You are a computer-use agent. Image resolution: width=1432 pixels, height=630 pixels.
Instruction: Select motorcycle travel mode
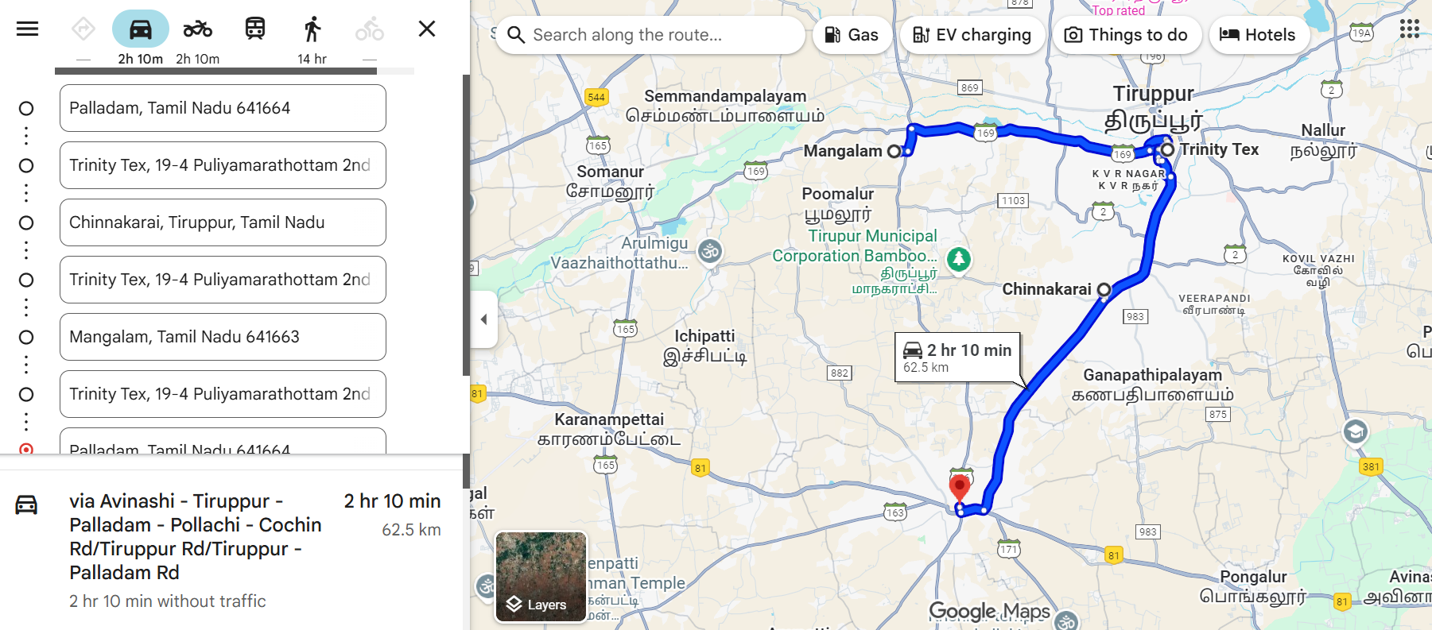pos(198,29)
